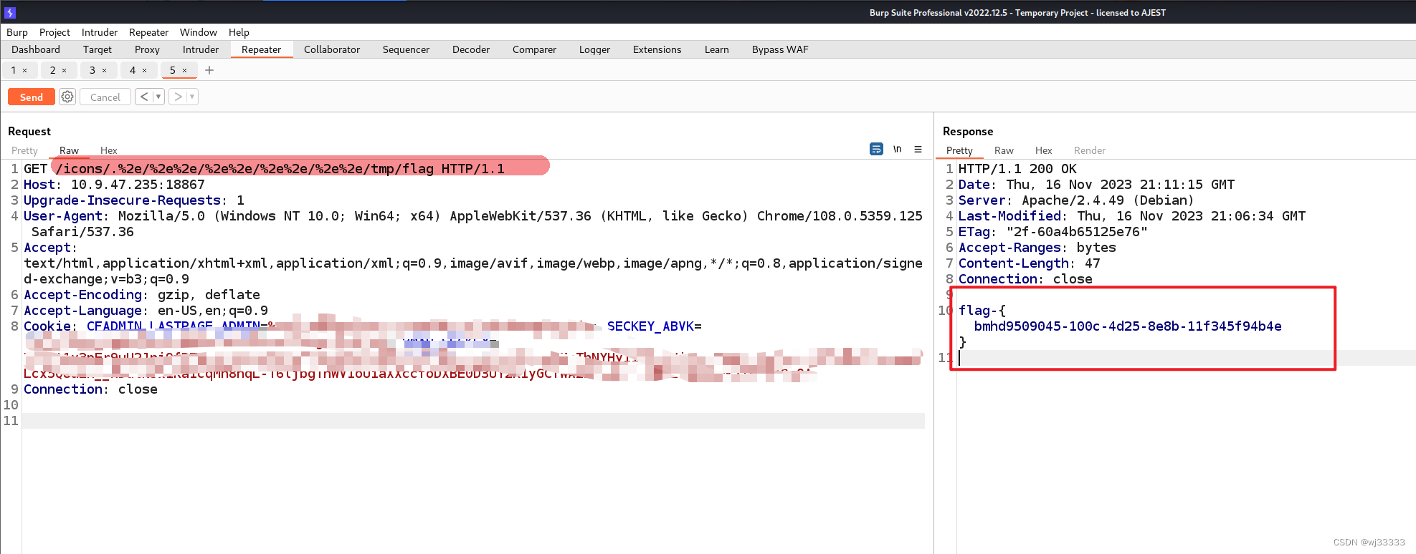This screenshot has width=1416, height=554.
Task: Switch to the Logger tab
Action: tap(594, 49)
